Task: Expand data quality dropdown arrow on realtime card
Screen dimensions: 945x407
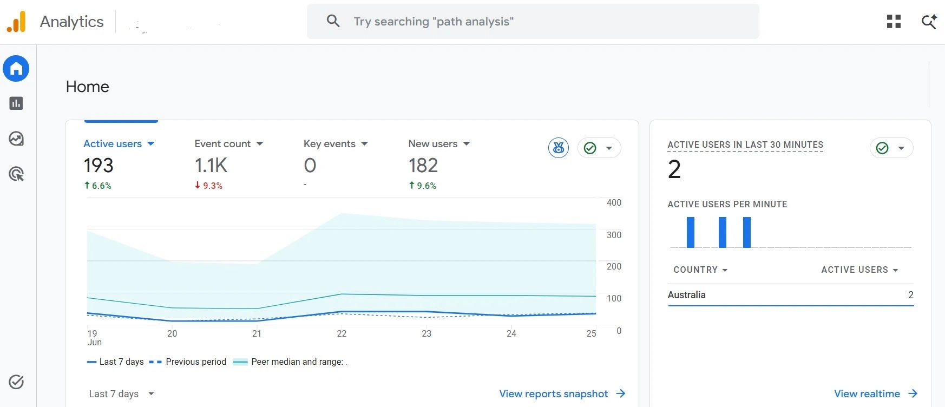Action: pyautogui.click(x=901, y=148)
